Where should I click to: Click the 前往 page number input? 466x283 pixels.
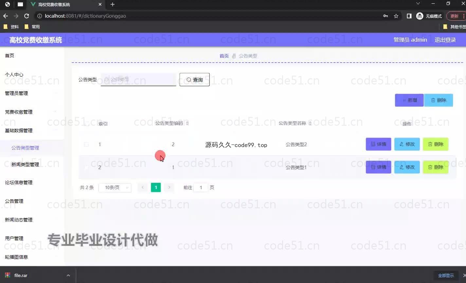pos(201,188)
